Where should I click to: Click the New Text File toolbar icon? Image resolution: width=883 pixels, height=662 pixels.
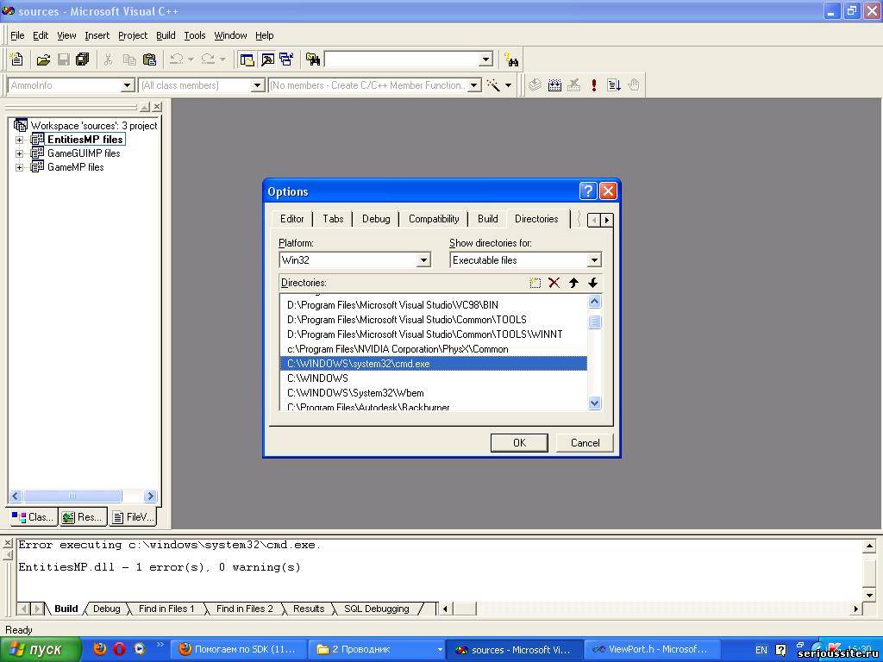(x=17, y=59)
